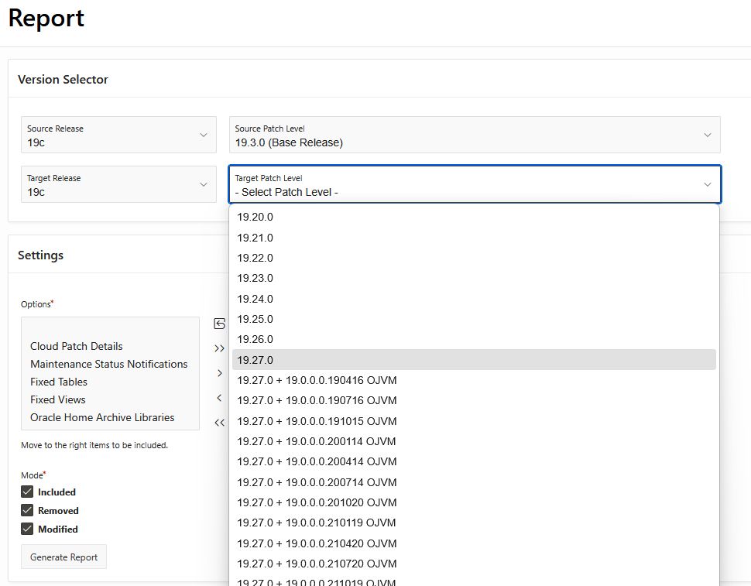Move selected option right with the single arrow
This screenshot has width=751, height=586.
(x=219, y=373)
